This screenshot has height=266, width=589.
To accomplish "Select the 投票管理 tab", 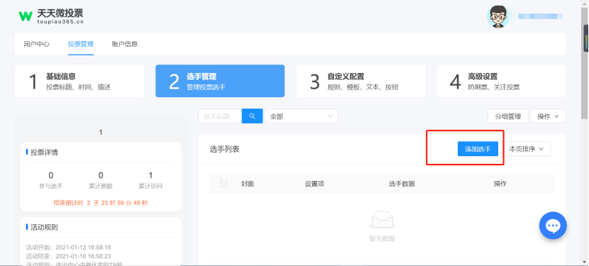I will 81,44.
